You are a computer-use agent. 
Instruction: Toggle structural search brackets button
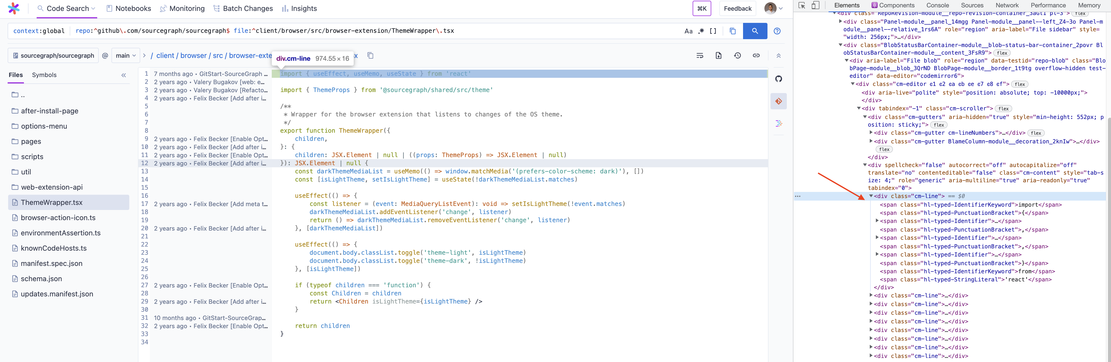coord(713,31)
